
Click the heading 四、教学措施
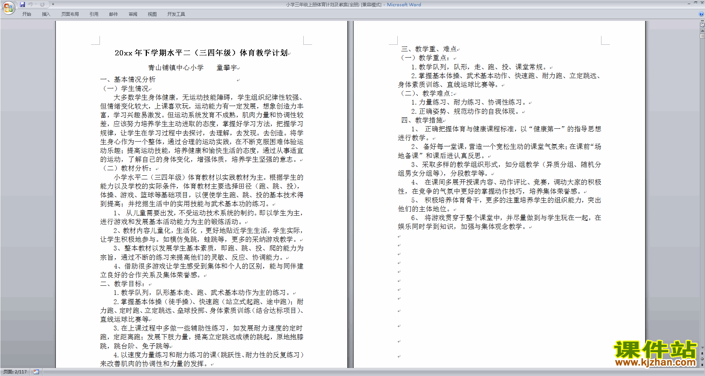click(x=422, y=120)
